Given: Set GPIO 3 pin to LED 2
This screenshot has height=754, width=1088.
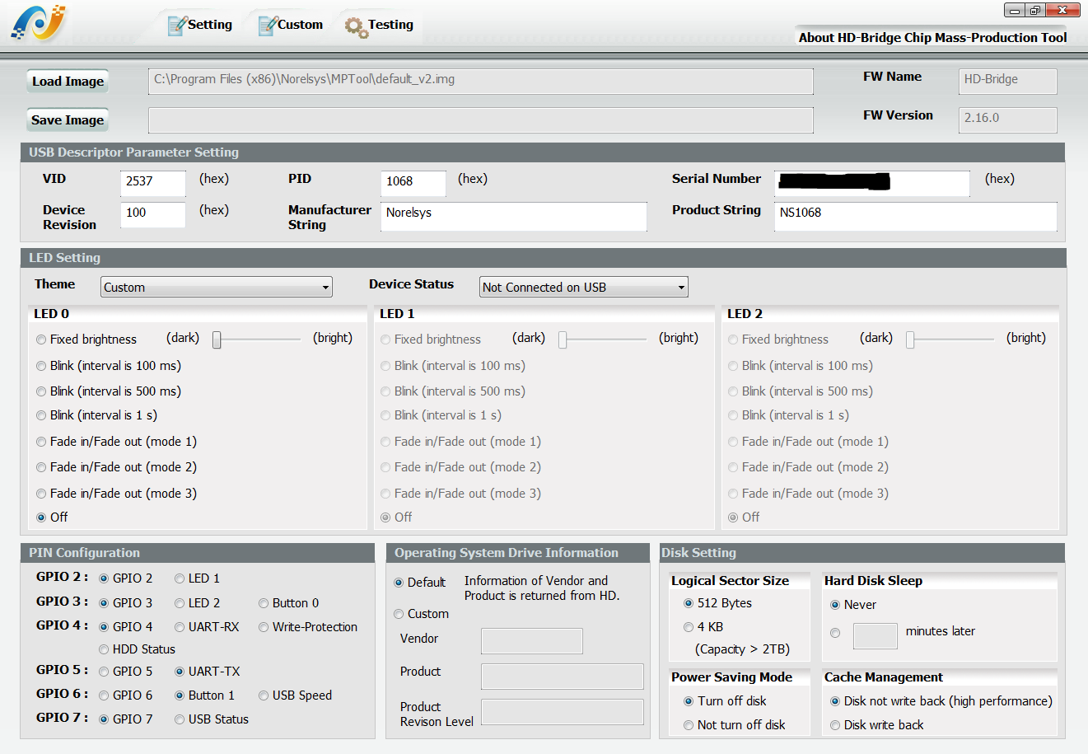Looking at the screenshot, I should [x=197, y=603].
